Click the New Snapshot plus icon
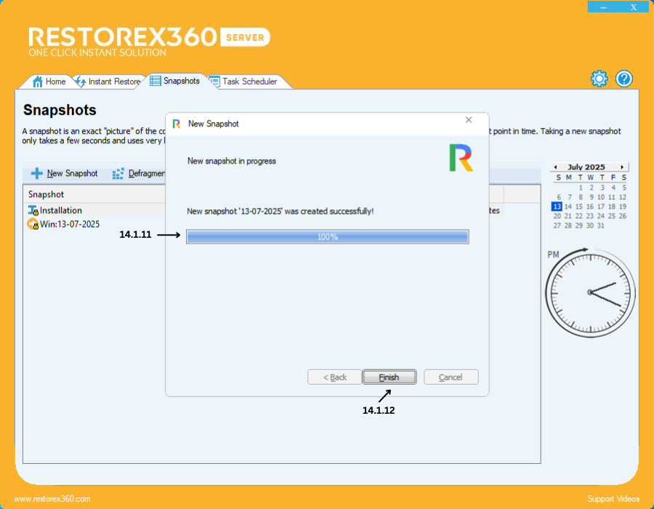 [x=37, y=173]
